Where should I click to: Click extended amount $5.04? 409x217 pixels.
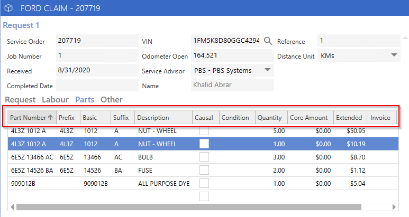coord(358,184)
